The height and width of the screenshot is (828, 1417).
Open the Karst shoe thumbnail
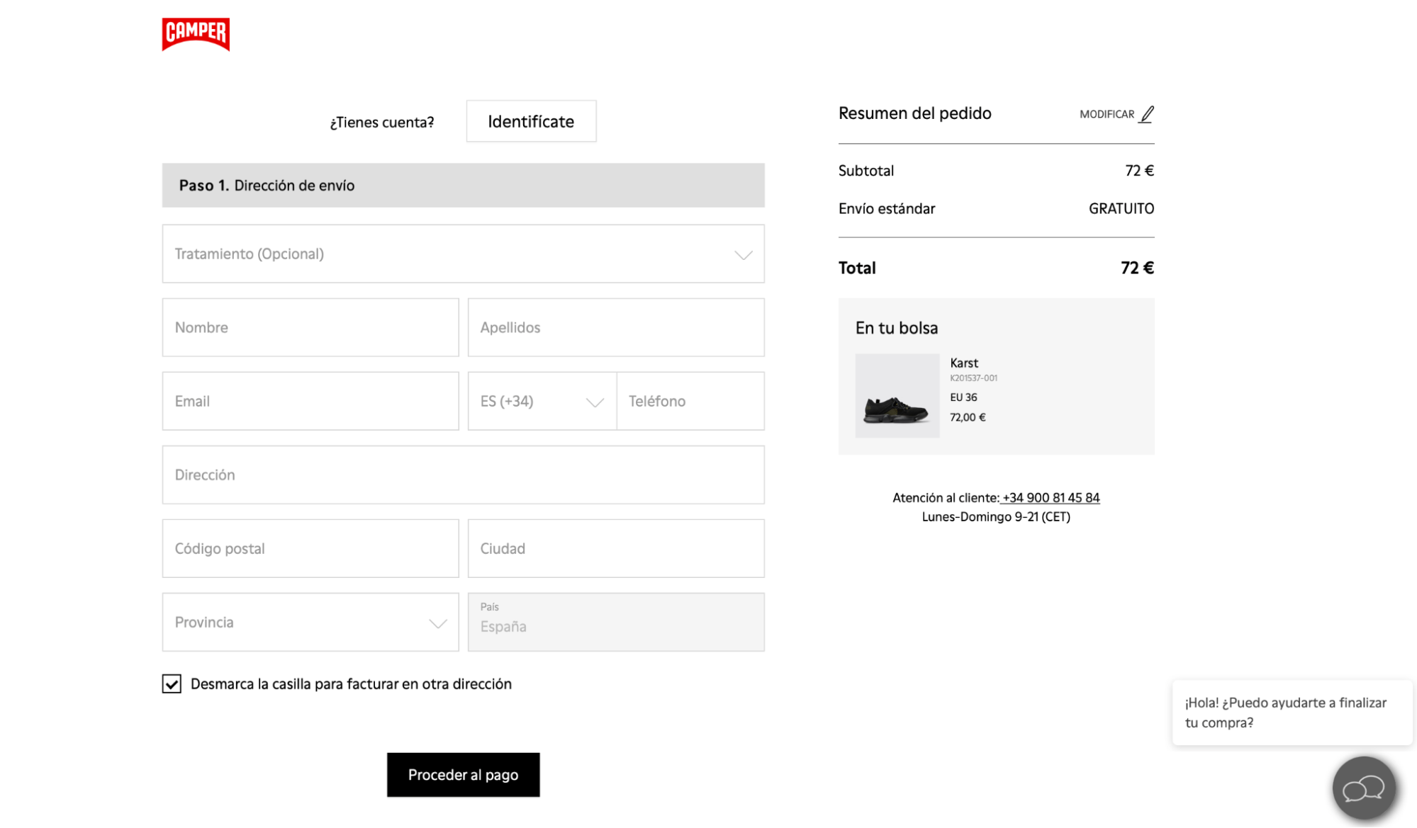(897, 395)
